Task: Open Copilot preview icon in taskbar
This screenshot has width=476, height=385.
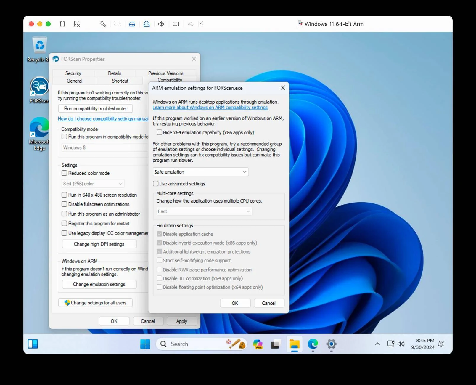Action: (x=258, y=344)
